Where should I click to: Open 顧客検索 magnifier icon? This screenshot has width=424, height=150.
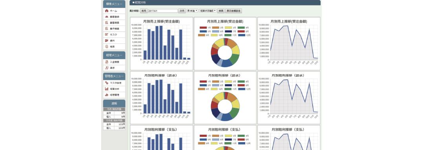pyautogui.click(x=106, y=23)
